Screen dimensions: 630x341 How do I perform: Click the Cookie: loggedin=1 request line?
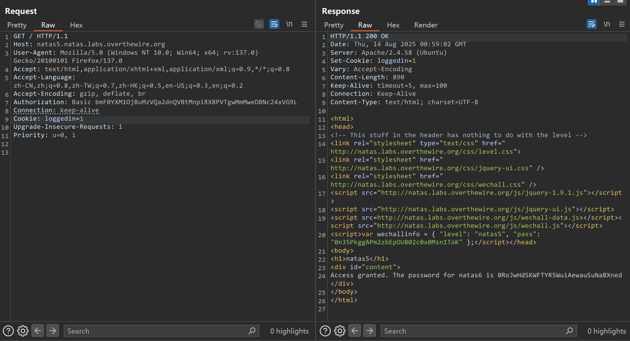tap(48, 119)
